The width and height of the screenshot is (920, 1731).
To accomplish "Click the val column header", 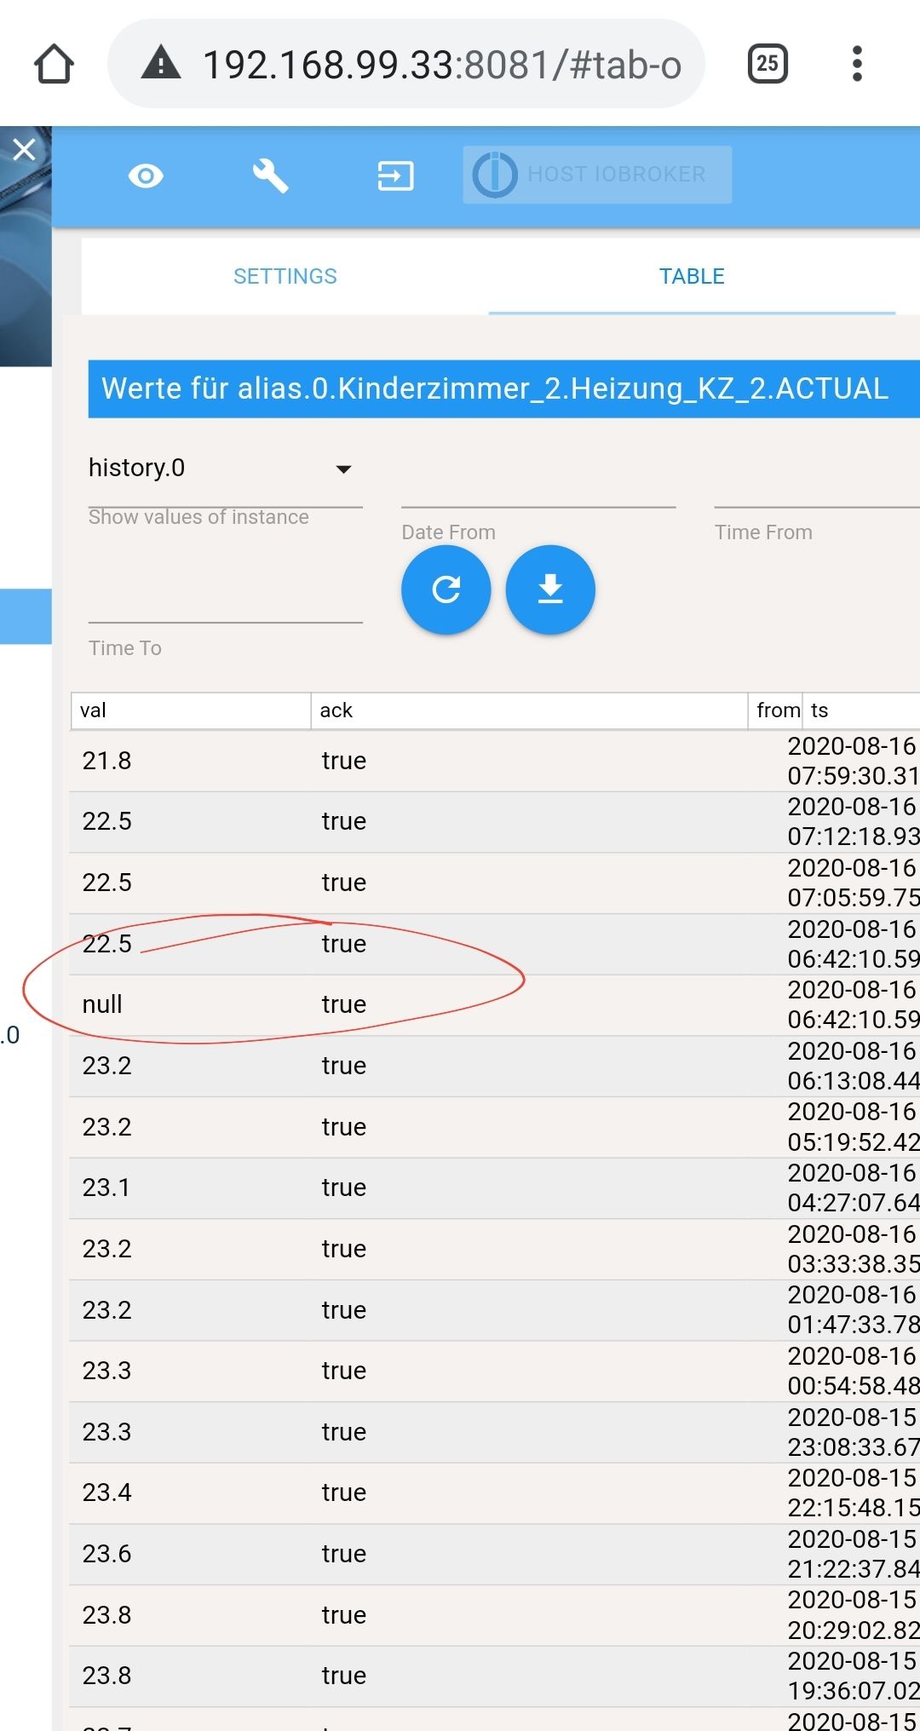I will coord(191,710).
